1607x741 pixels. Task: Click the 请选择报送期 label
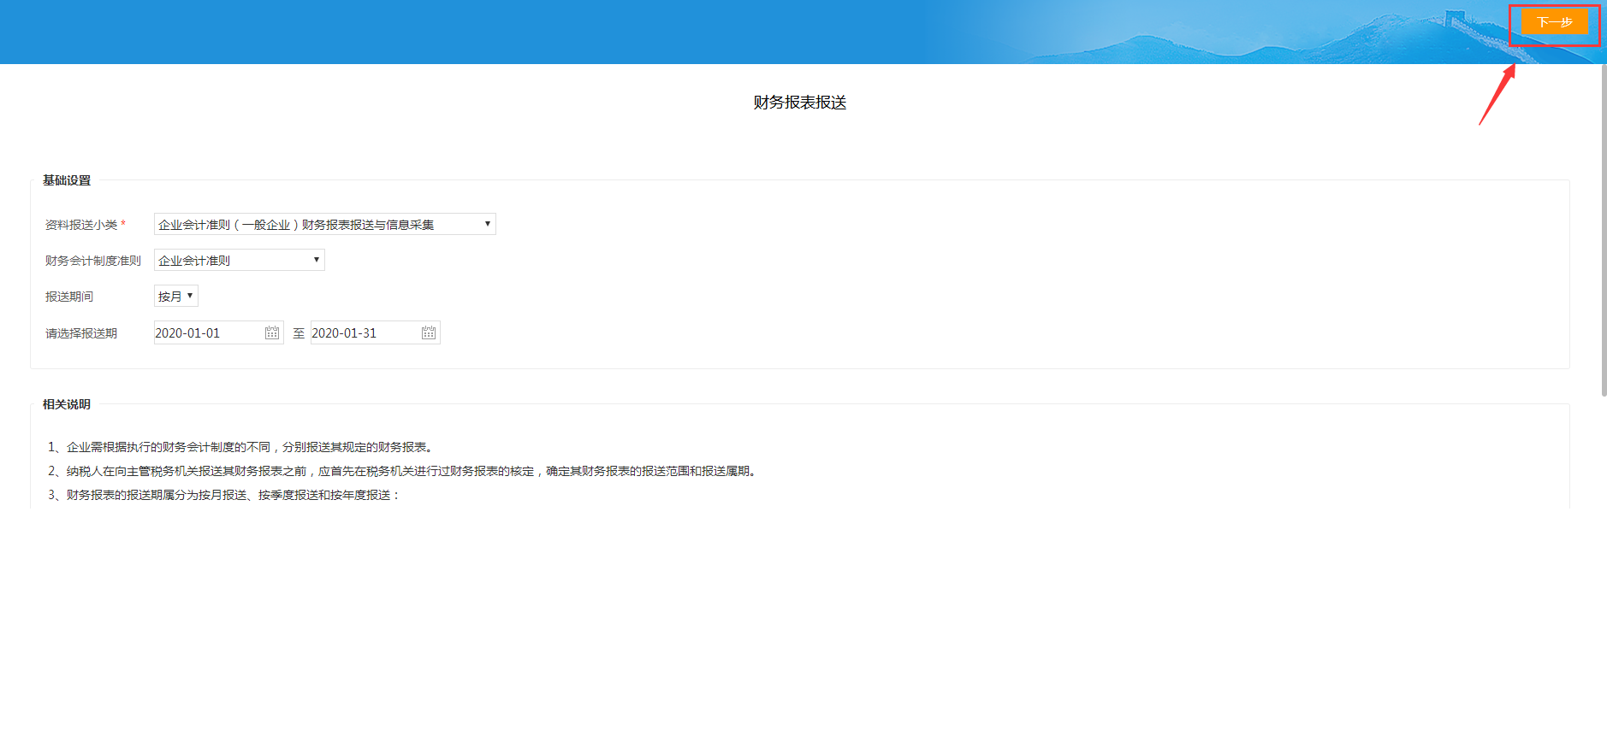81,333
